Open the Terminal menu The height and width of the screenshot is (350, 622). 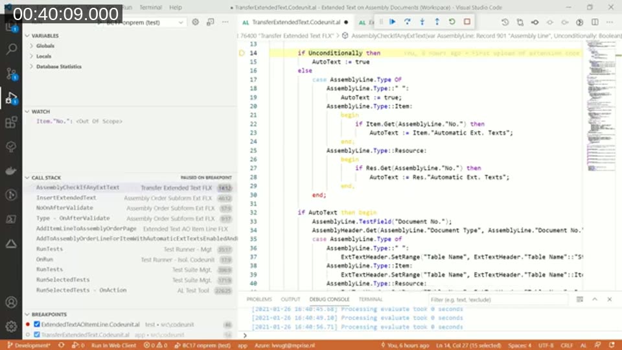(x=151, y=7)
